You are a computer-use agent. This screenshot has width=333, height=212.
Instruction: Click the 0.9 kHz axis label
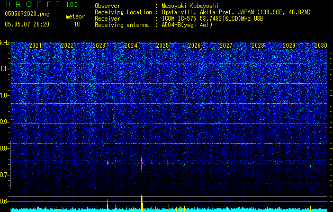(x=5, y=122)
